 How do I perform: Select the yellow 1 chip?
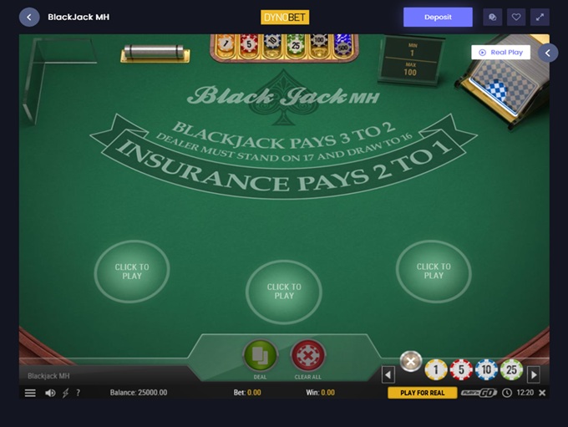[x=436, y=369]
